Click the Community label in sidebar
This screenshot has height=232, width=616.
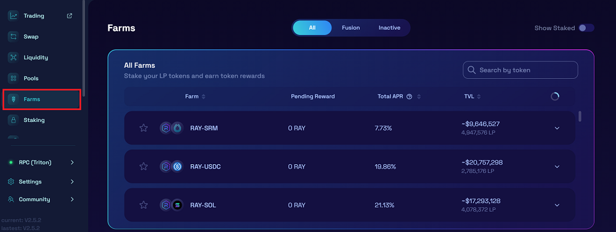(x=34, y=199)
